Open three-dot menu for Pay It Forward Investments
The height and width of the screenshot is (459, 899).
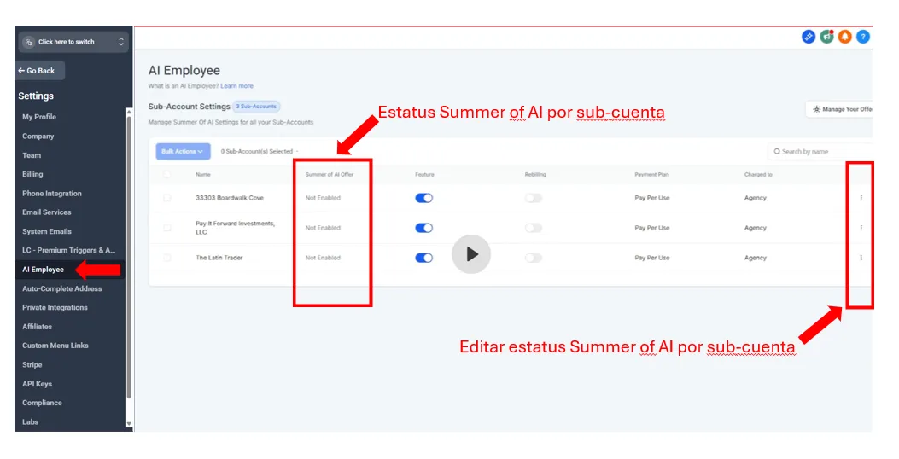coord(861,228)
